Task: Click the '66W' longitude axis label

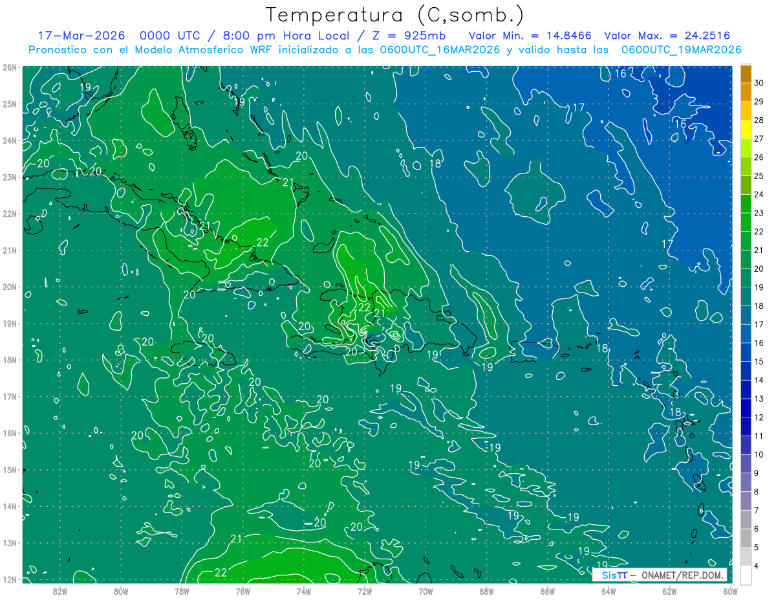Action: [x=548, y=591]
